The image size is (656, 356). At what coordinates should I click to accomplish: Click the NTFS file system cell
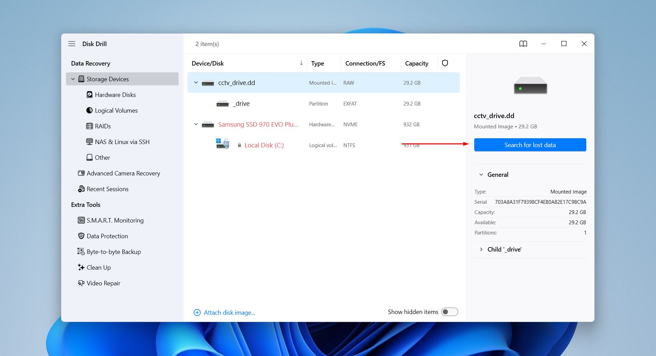click(349, 145)
